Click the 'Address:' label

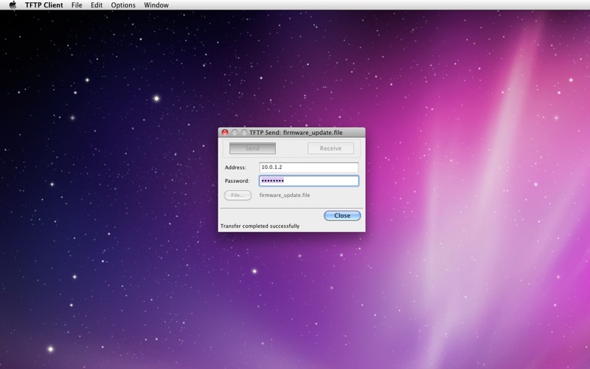(x=235, y=168)
